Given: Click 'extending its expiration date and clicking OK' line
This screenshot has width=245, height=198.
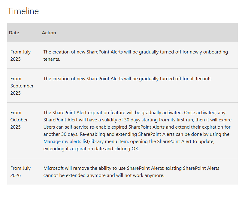Looking at the screenshot, I should pyautogui.click(x=91, y=149).
